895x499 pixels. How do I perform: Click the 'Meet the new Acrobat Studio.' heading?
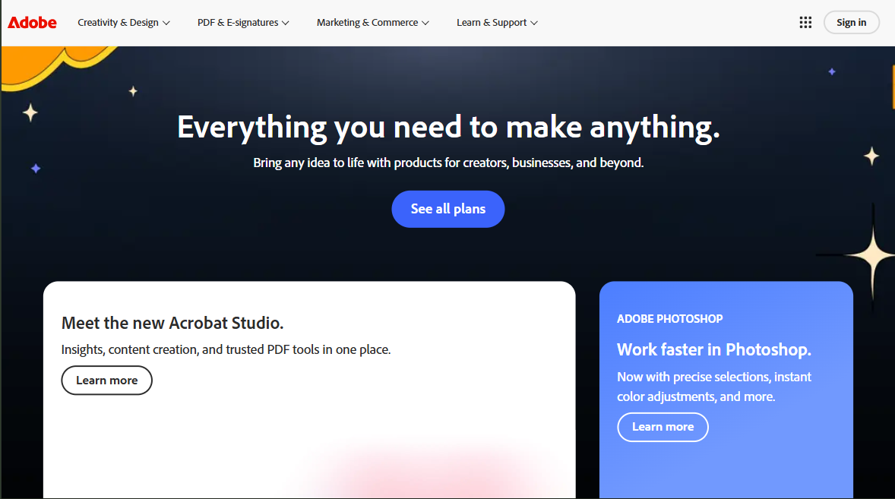tap(172, 323)
